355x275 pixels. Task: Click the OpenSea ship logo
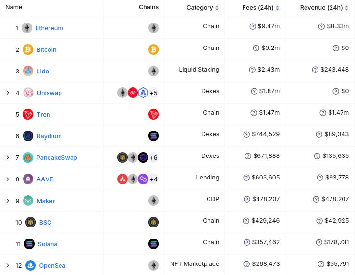click(x=31, y=265)
